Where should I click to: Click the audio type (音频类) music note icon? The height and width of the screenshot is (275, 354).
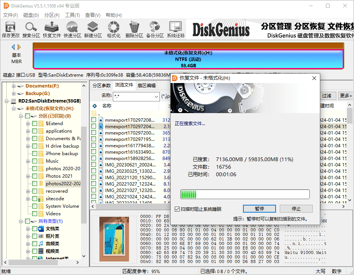[x=41, y=244]
